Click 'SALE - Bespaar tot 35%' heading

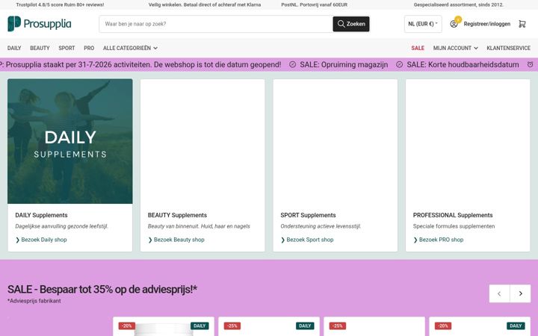(102, 290)
